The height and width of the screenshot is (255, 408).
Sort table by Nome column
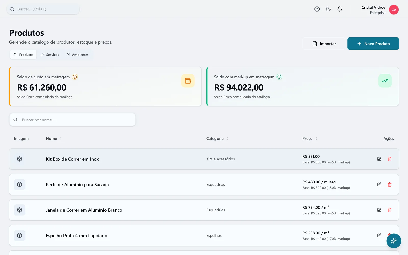coord(54,139)
